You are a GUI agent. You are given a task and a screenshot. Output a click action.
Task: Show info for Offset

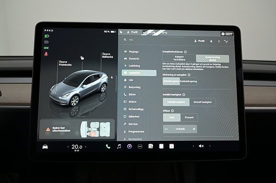[x=172, y=111]
